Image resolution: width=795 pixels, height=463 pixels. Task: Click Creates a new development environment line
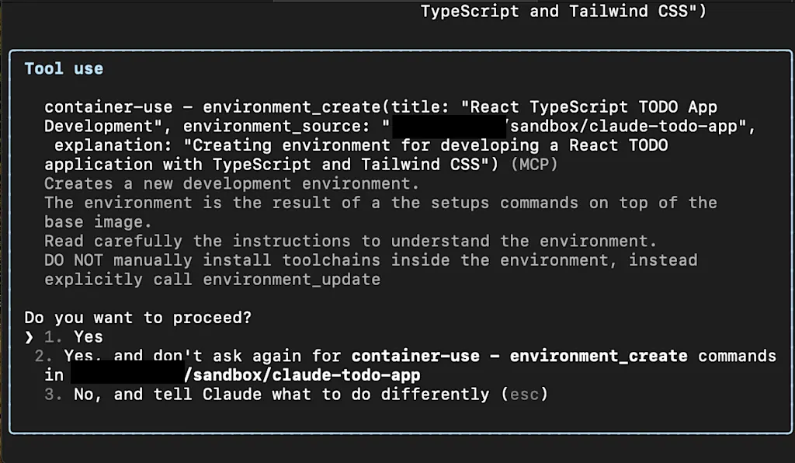click(x=231, y=183)
